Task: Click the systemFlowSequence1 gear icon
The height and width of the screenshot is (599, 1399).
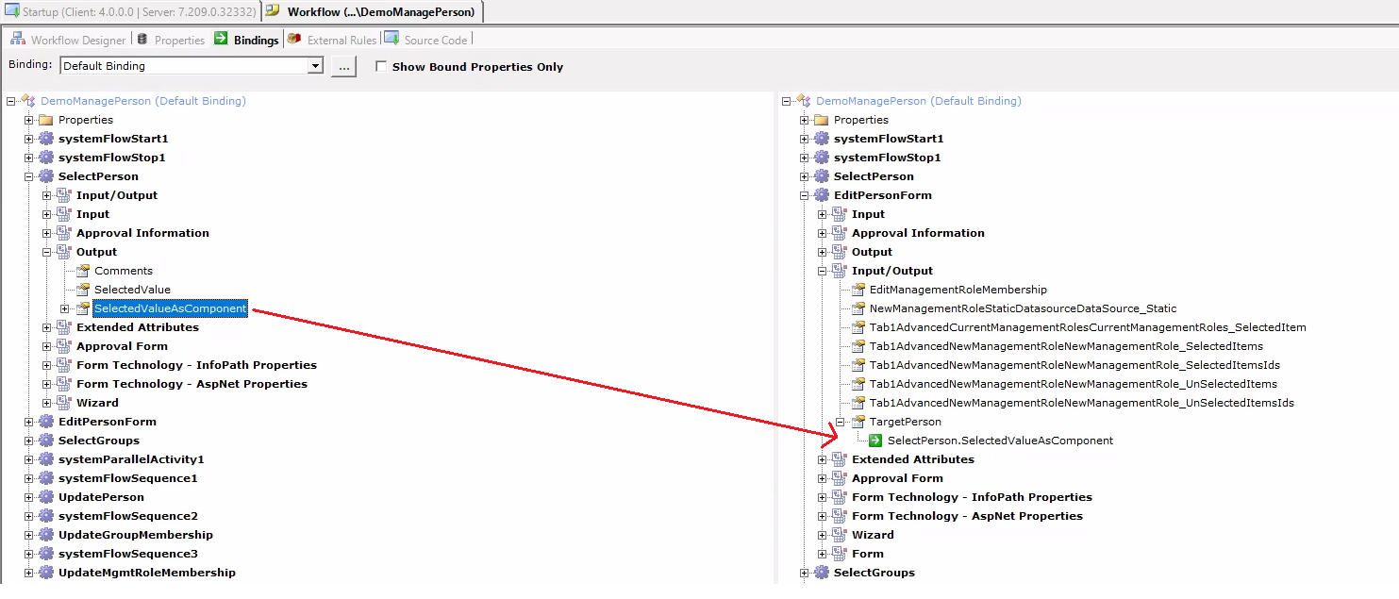Action: coord(45,478)
